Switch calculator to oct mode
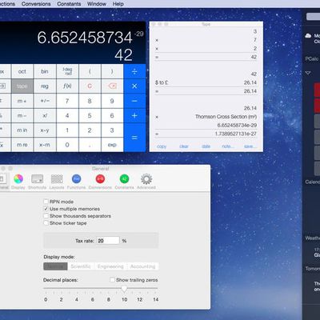Screen dimensions: 320x320 [22, 71]
